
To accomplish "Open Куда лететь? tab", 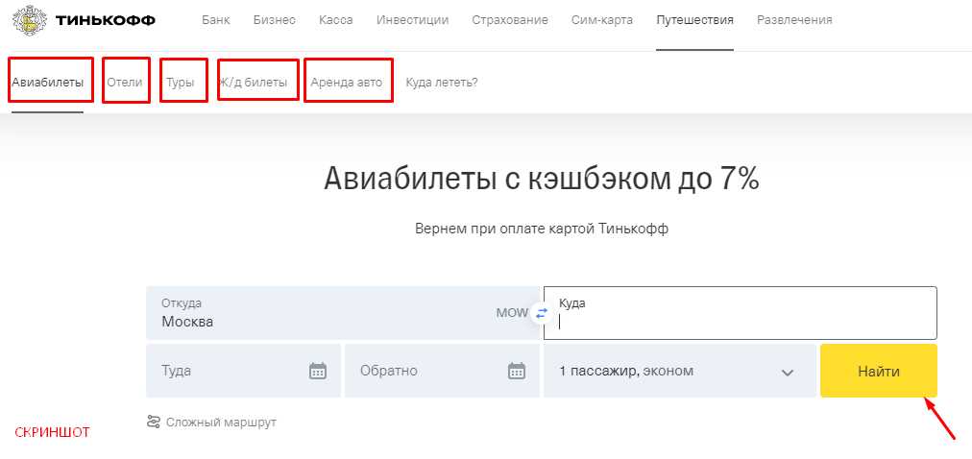I will 442,82.
